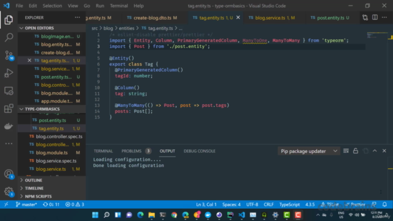393x221 pixels.
Task: Click the master branch in status bar
Action: pyautogui.click(x=26, y=204)
